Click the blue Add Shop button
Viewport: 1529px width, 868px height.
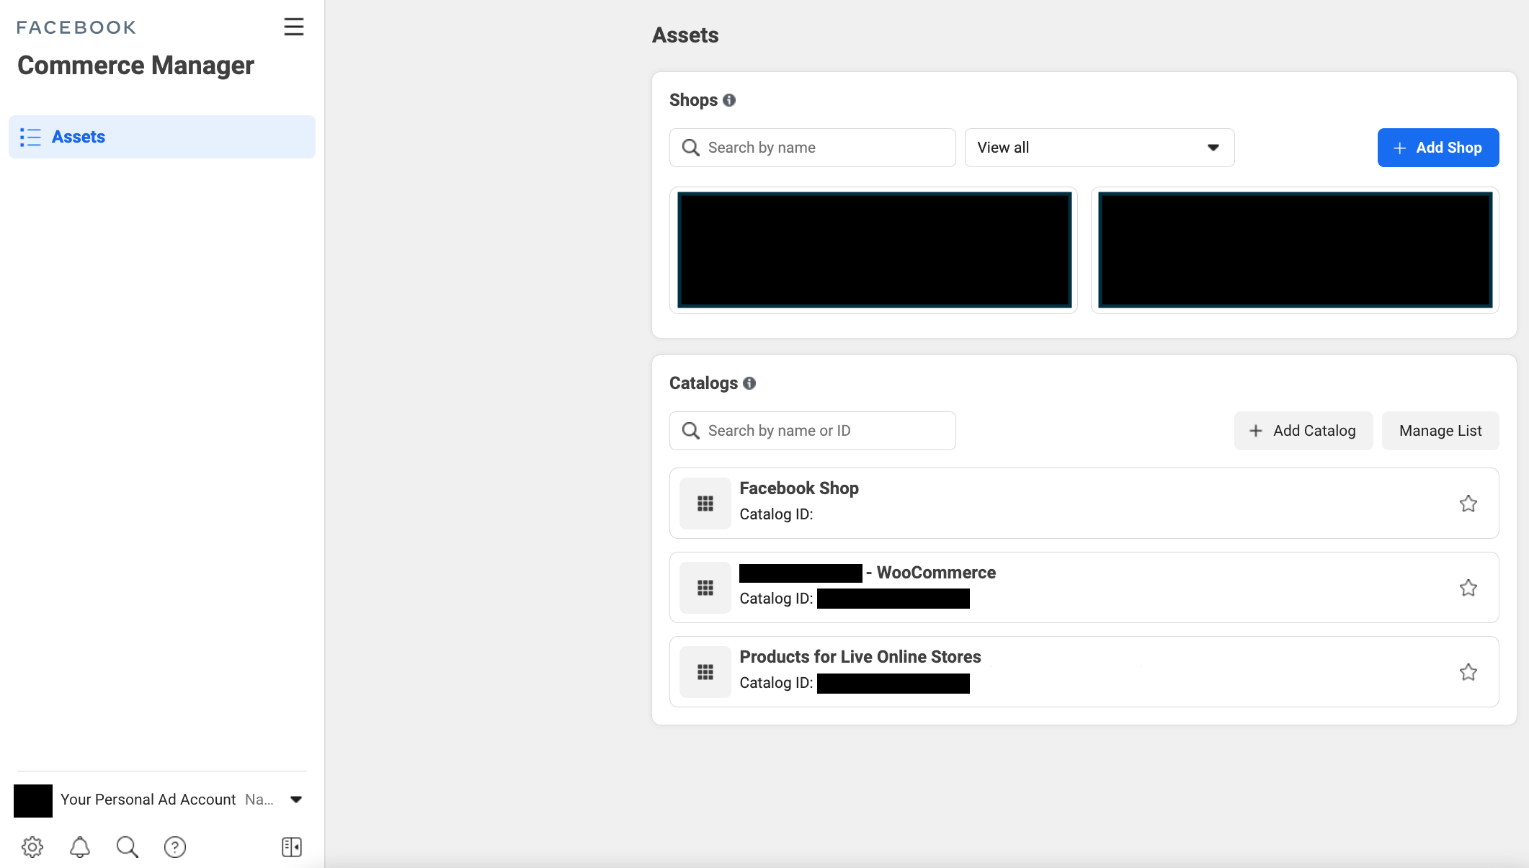[1437, 148]
